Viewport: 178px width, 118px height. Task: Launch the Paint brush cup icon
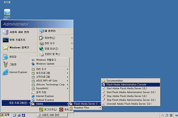point(5,64)
